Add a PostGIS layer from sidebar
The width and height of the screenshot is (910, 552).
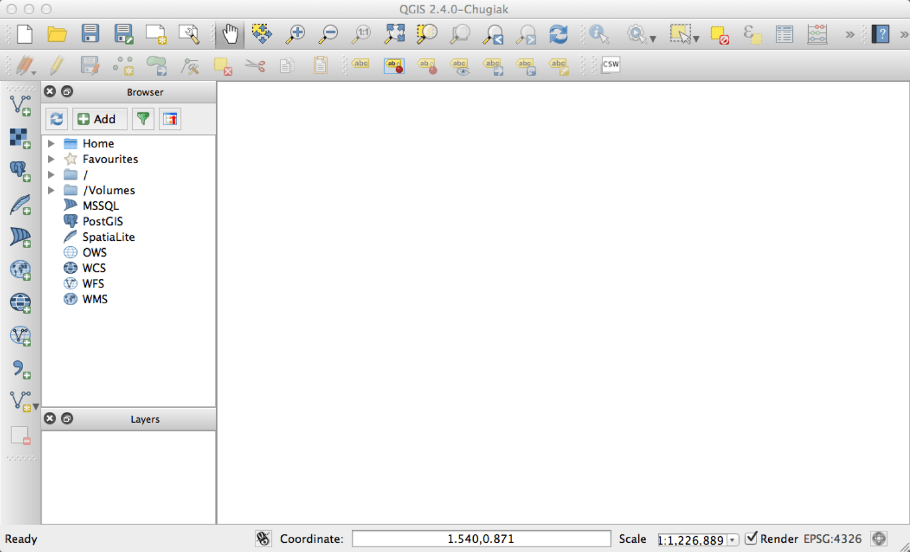tap(21, 171)
